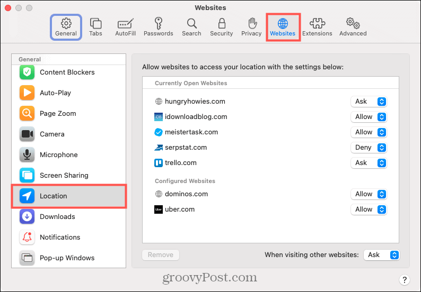Open uber.com permission dropdown

click(x=369, y=209)
